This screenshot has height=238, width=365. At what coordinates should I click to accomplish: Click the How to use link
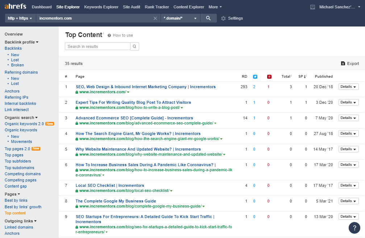click(123, 36)
